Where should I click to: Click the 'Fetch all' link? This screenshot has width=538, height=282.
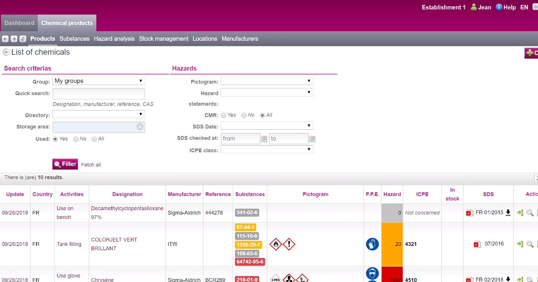(x=91, y=165)
